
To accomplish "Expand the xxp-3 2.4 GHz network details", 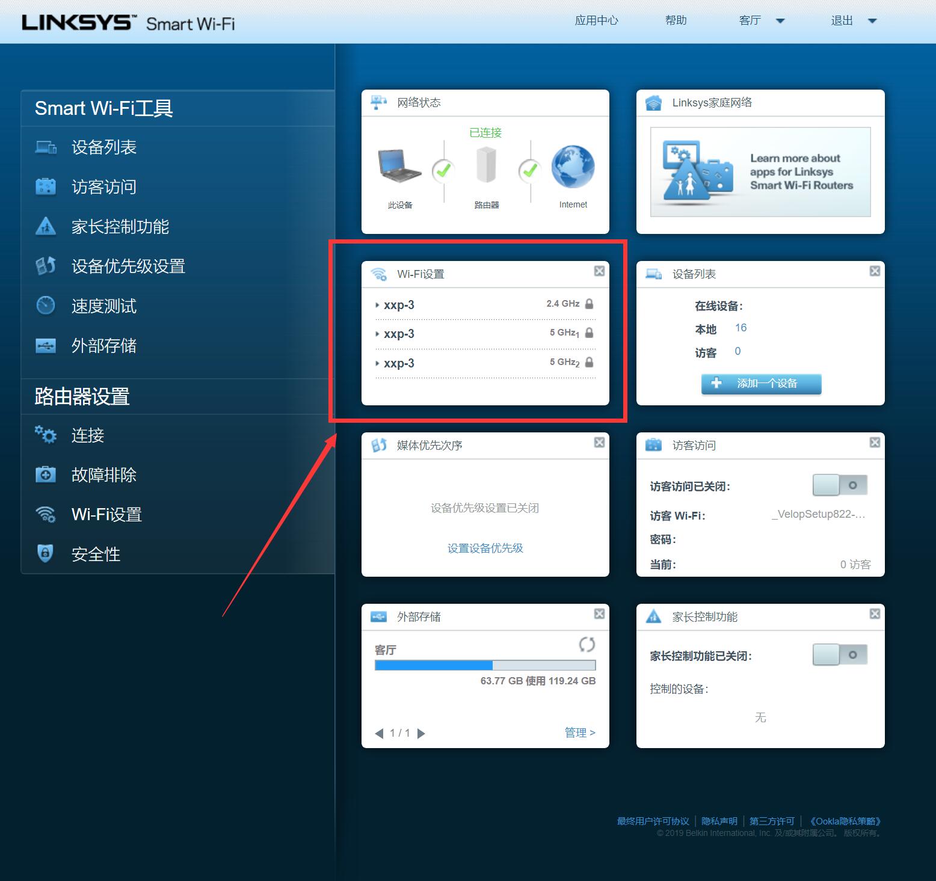I will tap(377, 305).
